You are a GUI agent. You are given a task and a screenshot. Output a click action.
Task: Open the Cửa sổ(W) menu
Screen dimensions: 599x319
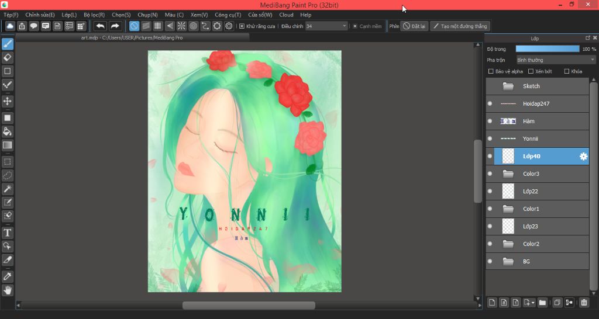[260, 15]
